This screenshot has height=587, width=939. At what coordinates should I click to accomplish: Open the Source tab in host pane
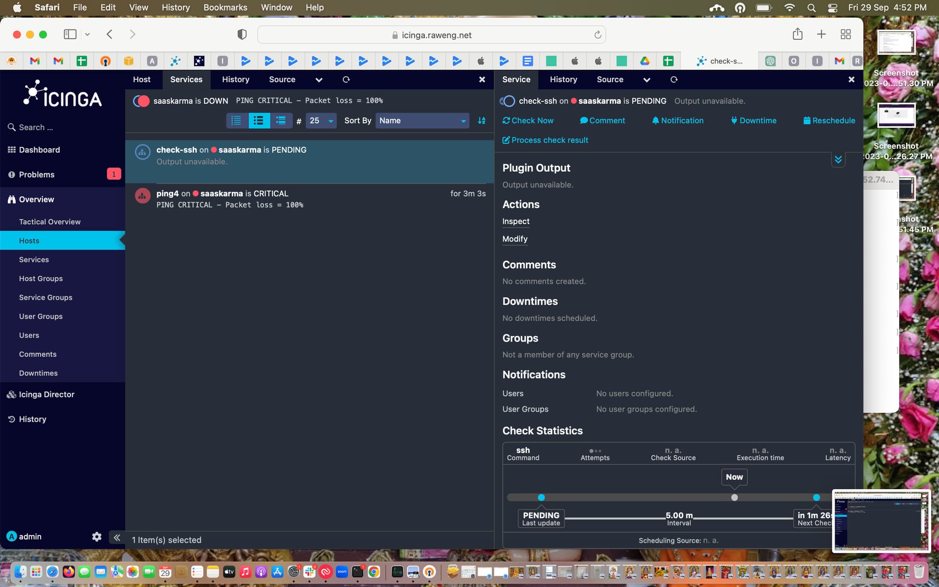[x=282, y=79]
